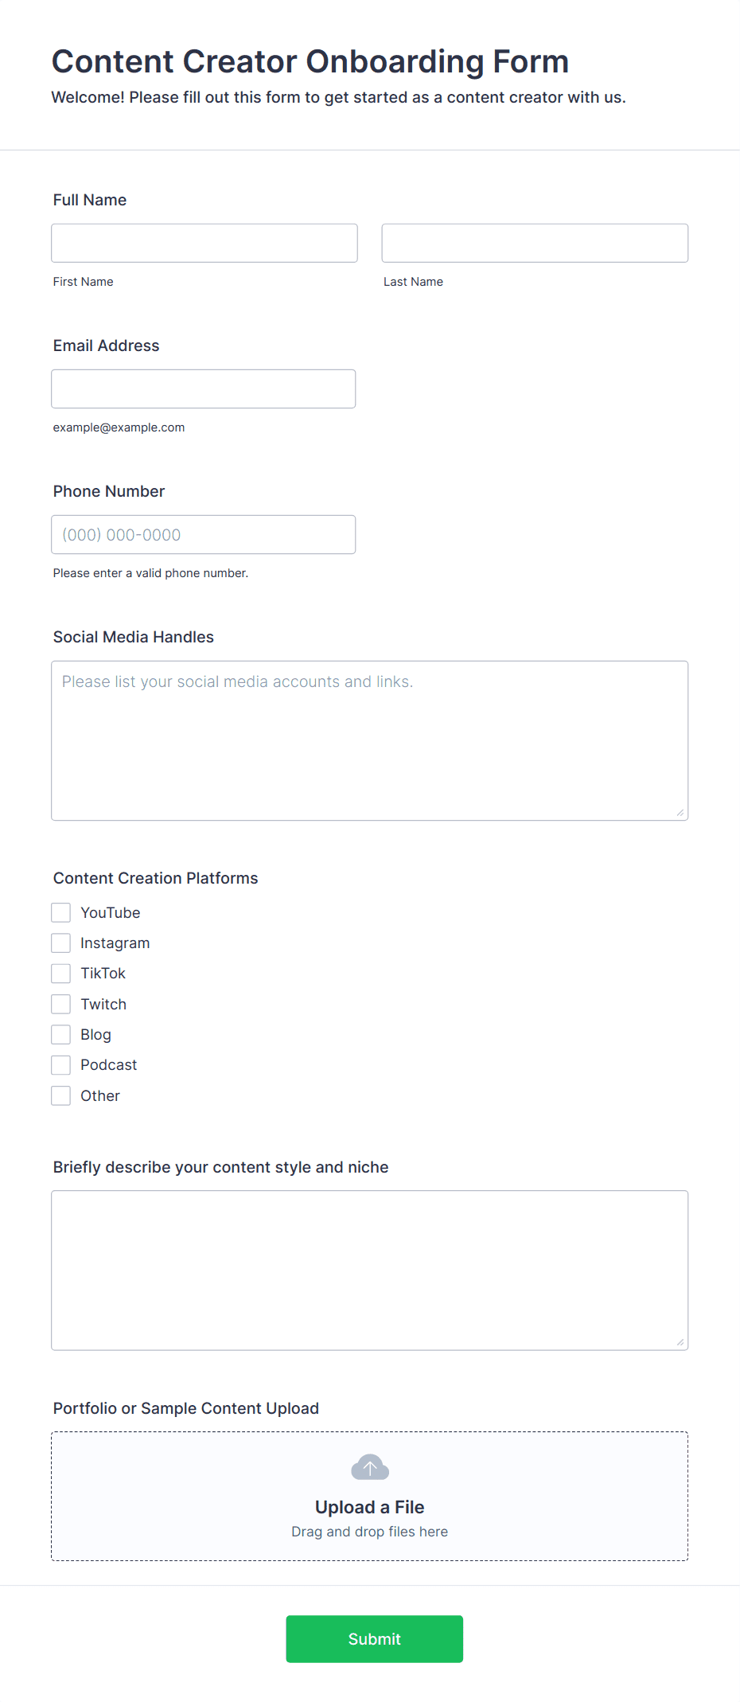Submit the onboarding form
This screenshot has height=1702, width=740.
click(375, 1639)
